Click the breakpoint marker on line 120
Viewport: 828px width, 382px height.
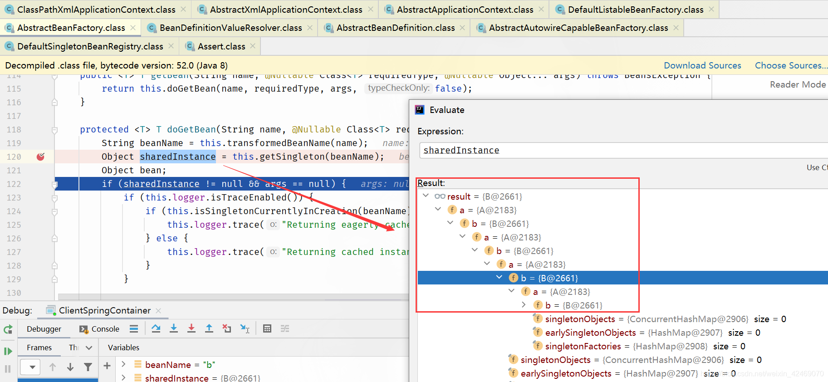40,157
